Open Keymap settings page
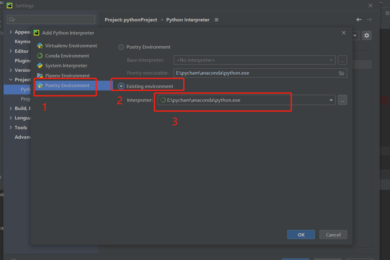Image resolution: width=390 pixels, height=260 pixels. [23, 42]
